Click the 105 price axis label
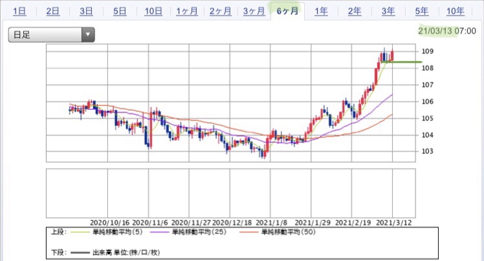This screenshot has height=261, width=484. click(428, 118)
